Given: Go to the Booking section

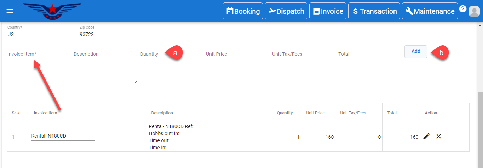Looking at the screenshot, I should [x=243, y=11].
